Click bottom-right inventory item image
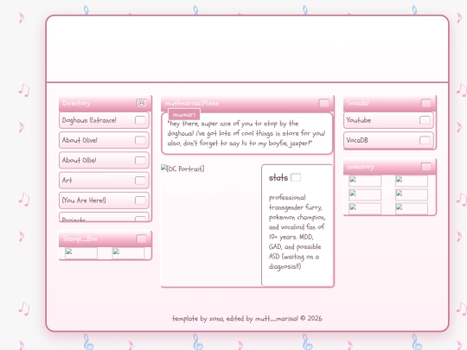 coord(412,208)
